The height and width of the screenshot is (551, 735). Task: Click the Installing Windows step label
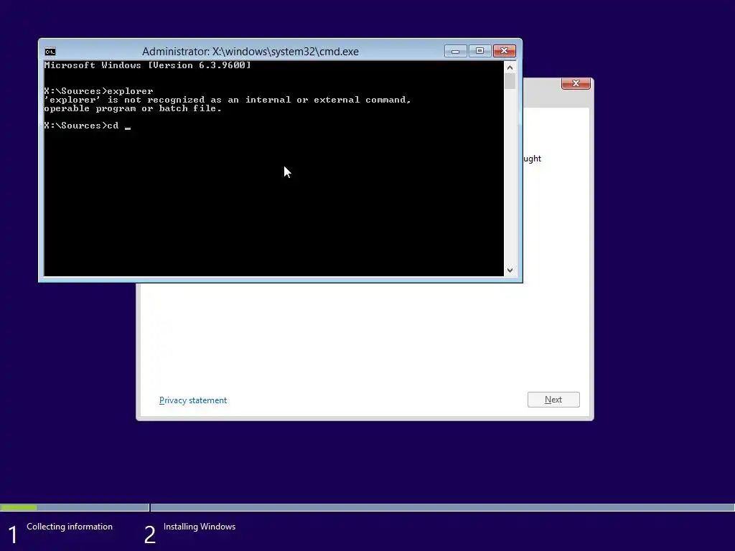click(x=200, y=527)
